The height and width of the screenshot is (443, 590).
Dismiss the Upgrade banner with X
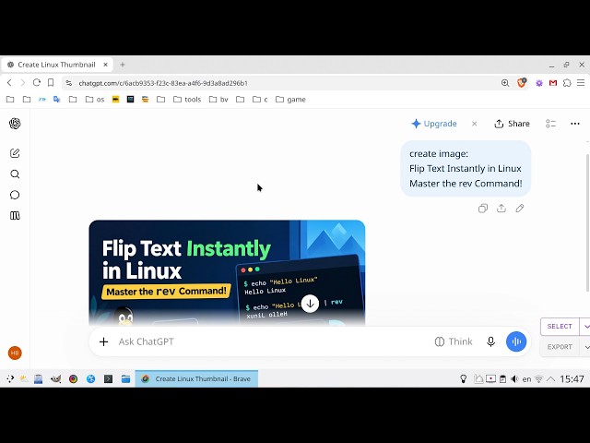pyautogui.click(x=475, y=124)
